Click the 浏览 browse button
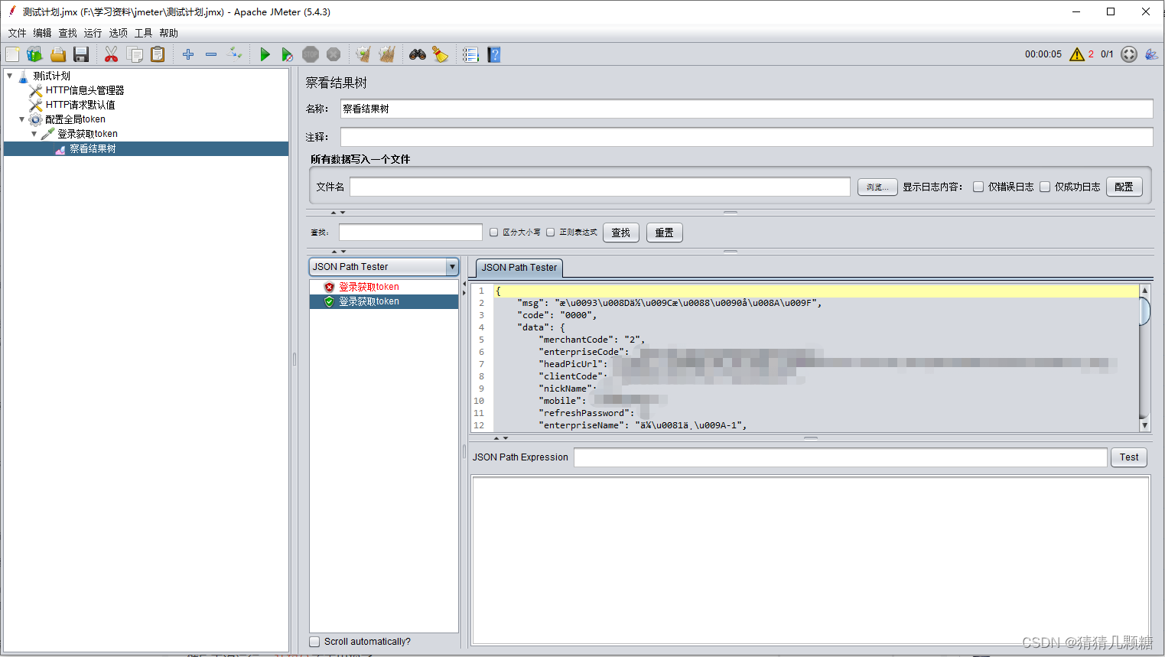The width and height of the screenshot is (1165, 657). [877, 187]
